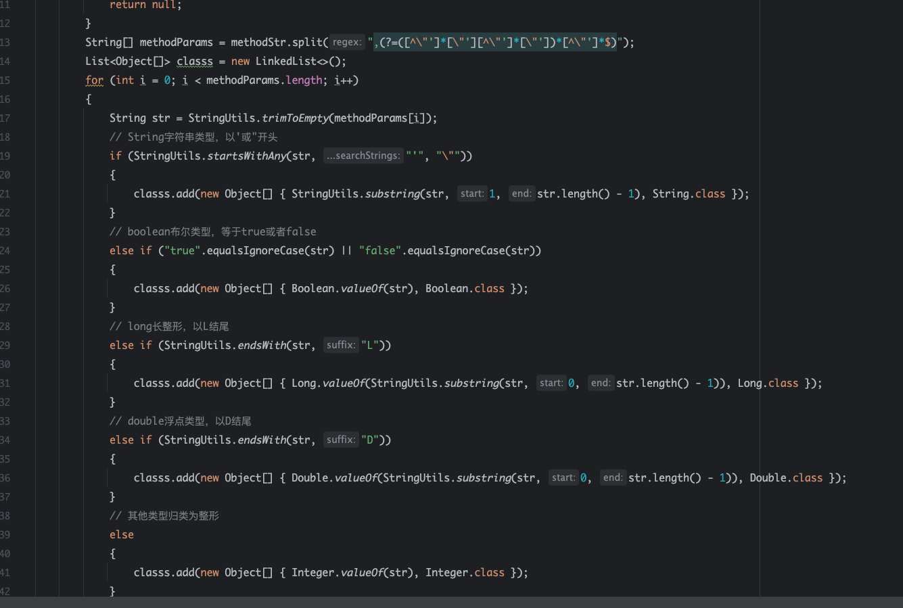Click the Double.class token
This screenshot has width=903, height=608.
pyautogui.click(x=786, y=477)
